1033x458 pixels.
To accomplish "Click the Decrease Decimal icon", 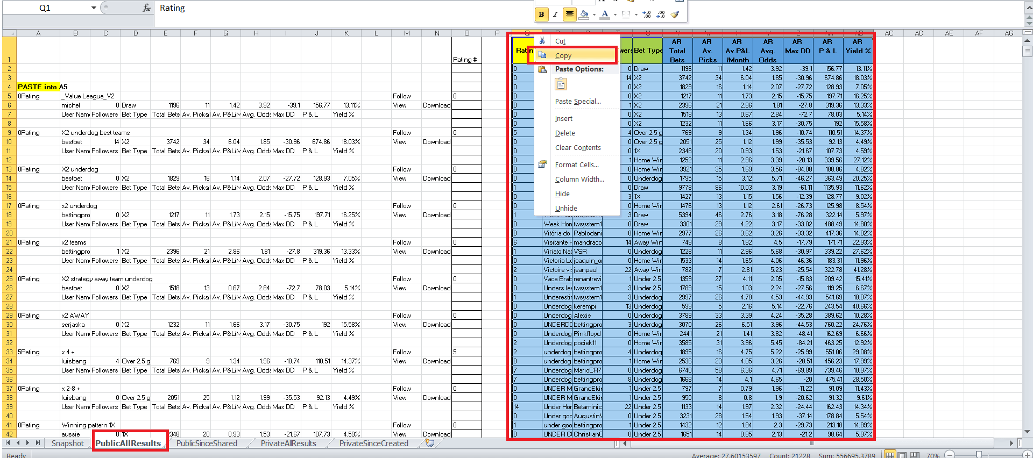I will (x=661, y=15).
